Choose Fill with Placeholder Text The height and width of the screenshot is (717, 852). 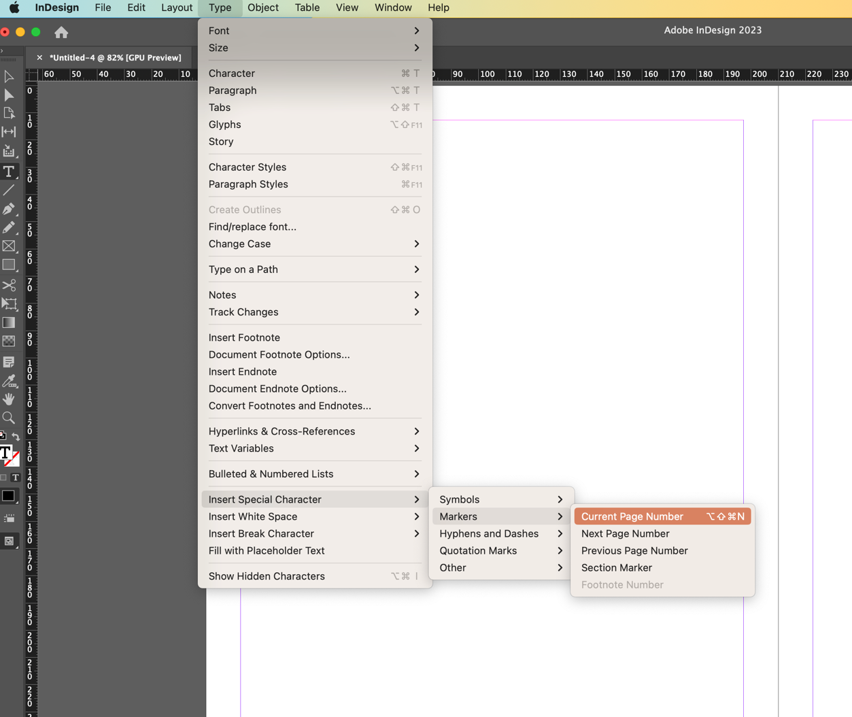pyautogui.click(x=315, y=550)
